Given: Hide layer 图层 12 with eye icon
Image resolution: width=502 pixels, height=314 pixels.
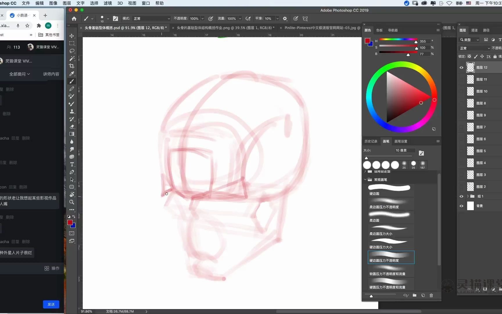Looking at the screenshot, I should click(x=461, y=67).
